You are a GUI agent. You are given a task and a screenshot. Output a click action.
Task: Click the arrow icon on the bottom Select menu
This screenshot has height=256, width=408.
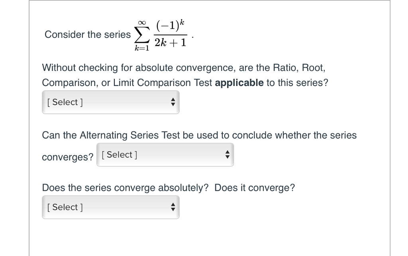click(x=173, y=207)
